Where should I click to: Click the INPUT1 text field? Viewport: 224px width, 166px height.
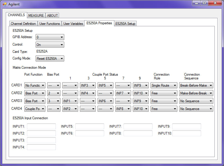41,126
